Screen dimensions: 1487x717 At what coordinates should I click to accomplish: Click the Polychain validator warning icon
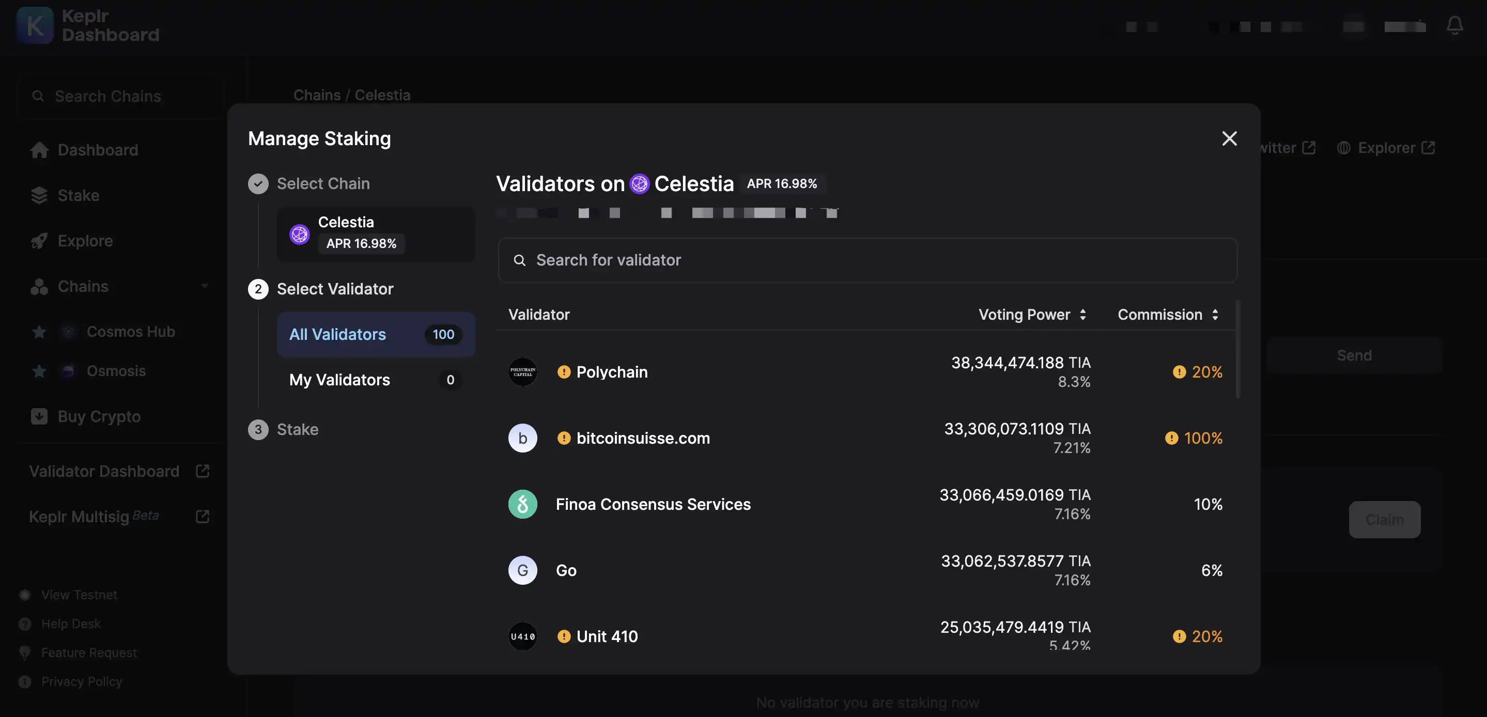pyautogui.click(x=562, y=371)
